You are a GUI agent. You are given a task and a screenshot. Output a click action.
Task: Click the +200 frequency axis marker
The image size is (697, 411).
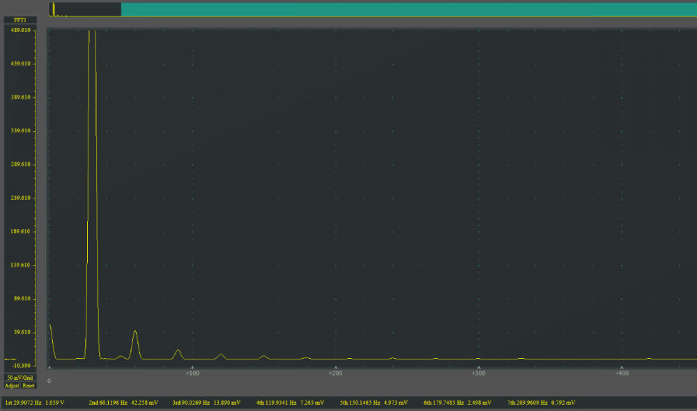(x=335, y=373)
